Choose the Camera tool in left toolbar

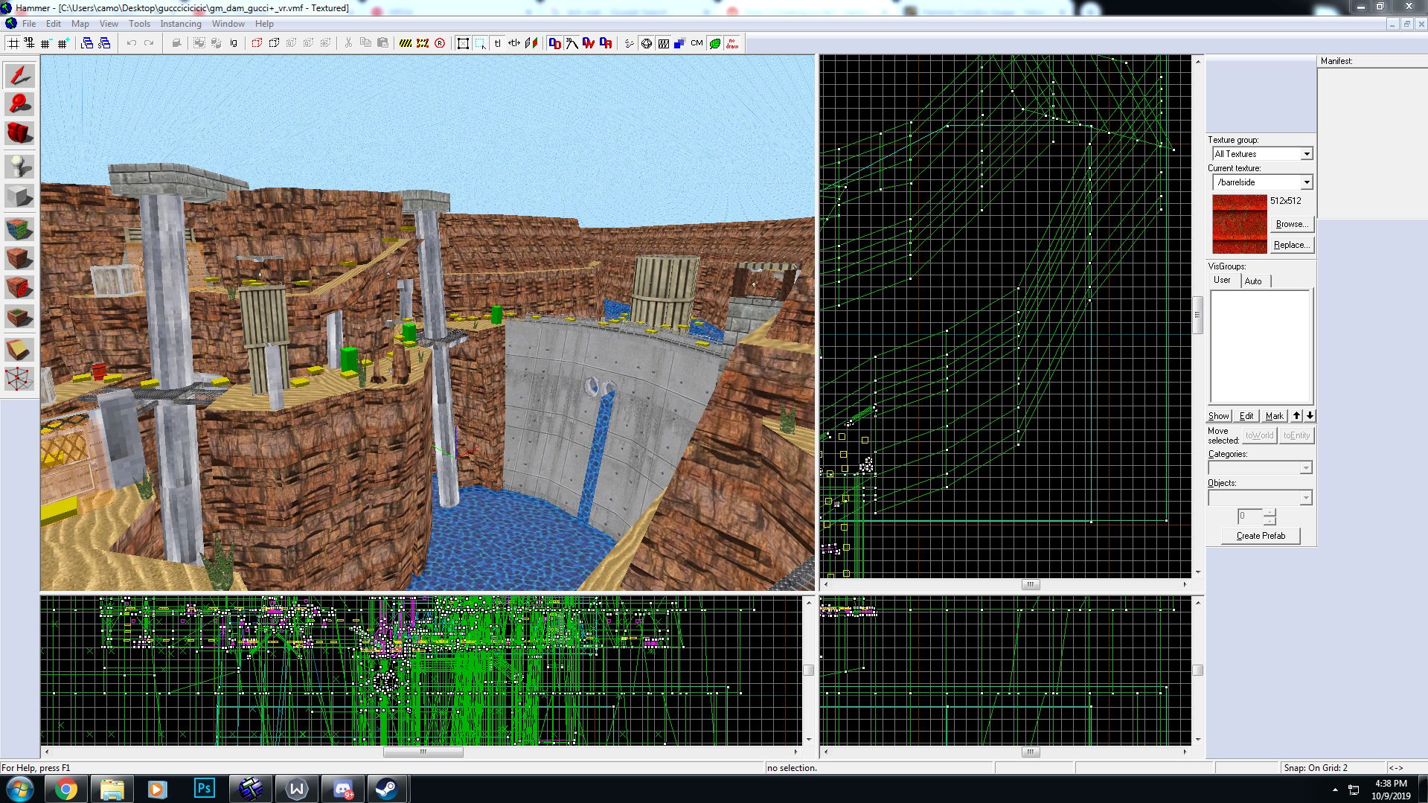[19, 133]
